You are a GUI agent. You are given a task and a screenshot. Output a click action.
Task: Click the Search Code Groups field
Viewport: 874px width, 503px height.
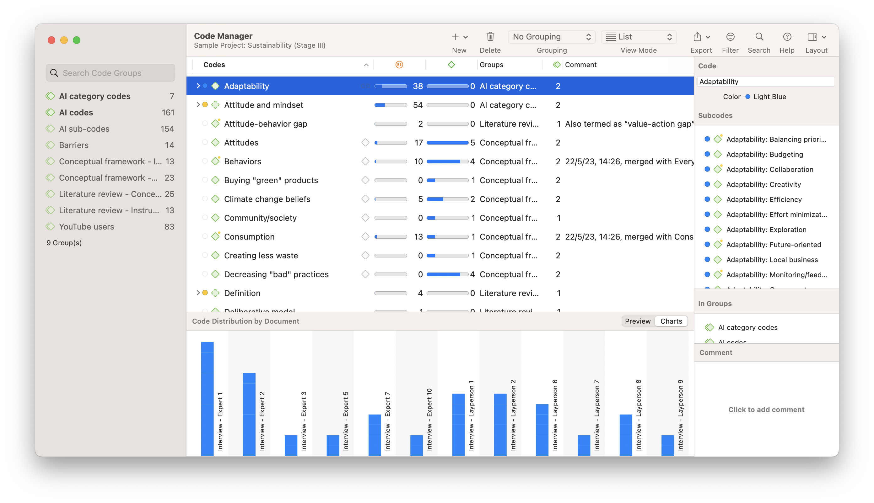point(111,73)
